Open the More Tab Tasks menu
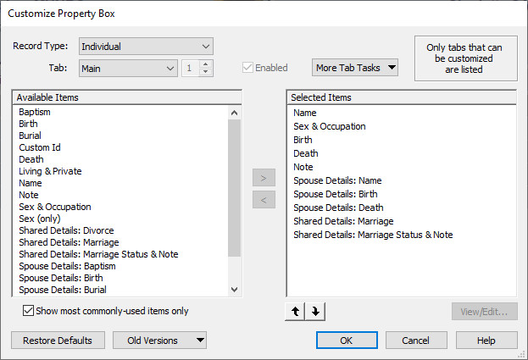This screenshot has width=528, height=360. pyautogui.click(x=354, y=68)
